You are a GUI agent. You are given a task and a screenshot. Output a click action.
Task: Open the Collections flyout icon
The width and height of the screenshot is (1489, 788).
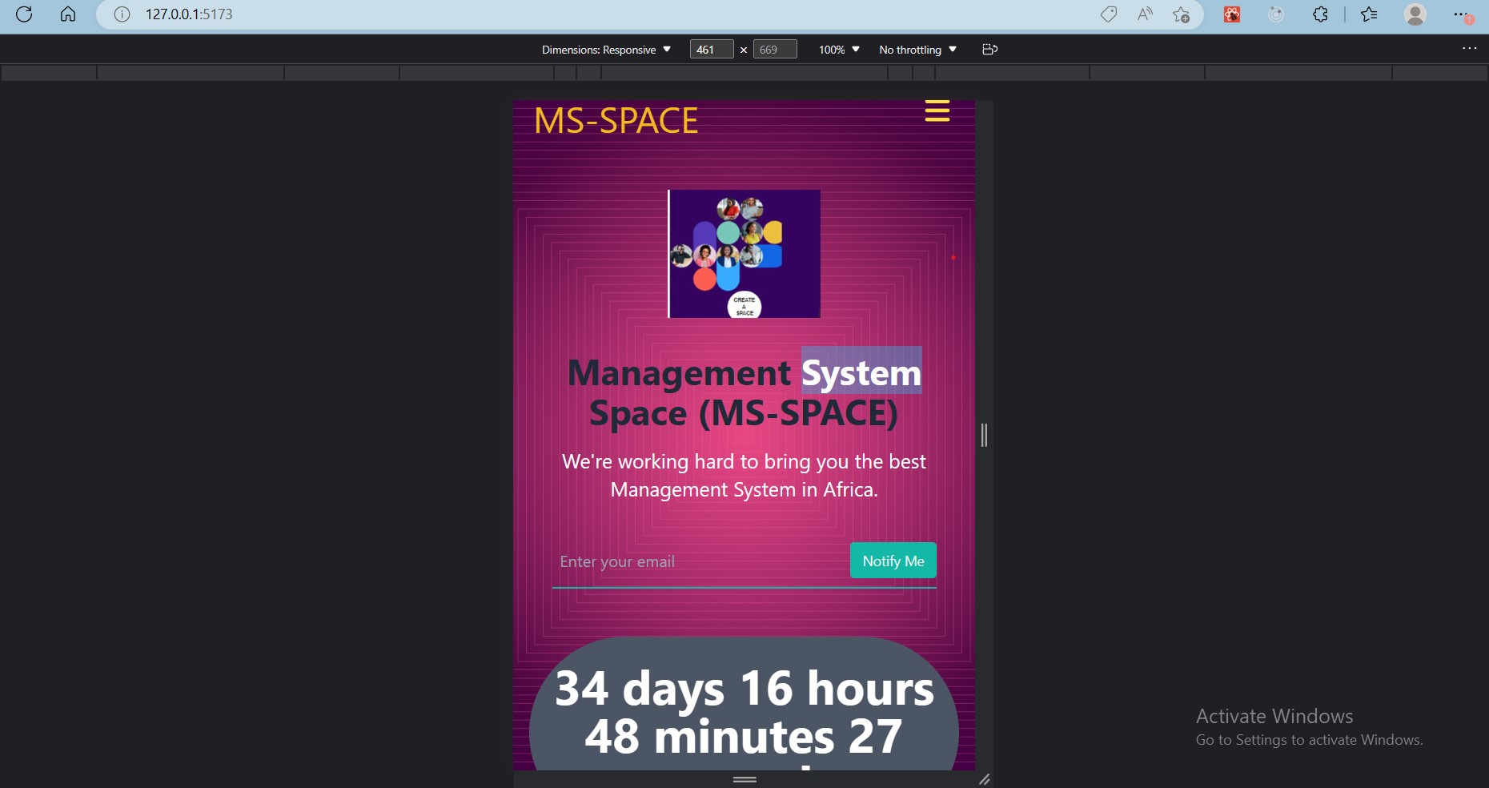(x=1370, y=14)
